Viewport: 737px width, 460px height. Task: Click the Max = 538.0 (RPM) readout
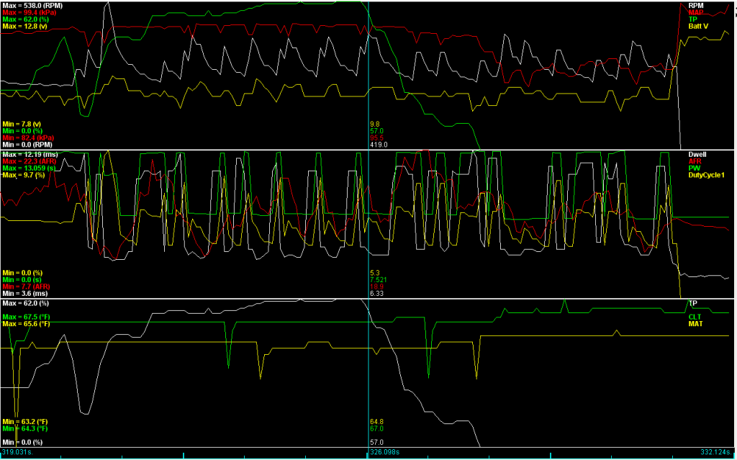(31, 5)
